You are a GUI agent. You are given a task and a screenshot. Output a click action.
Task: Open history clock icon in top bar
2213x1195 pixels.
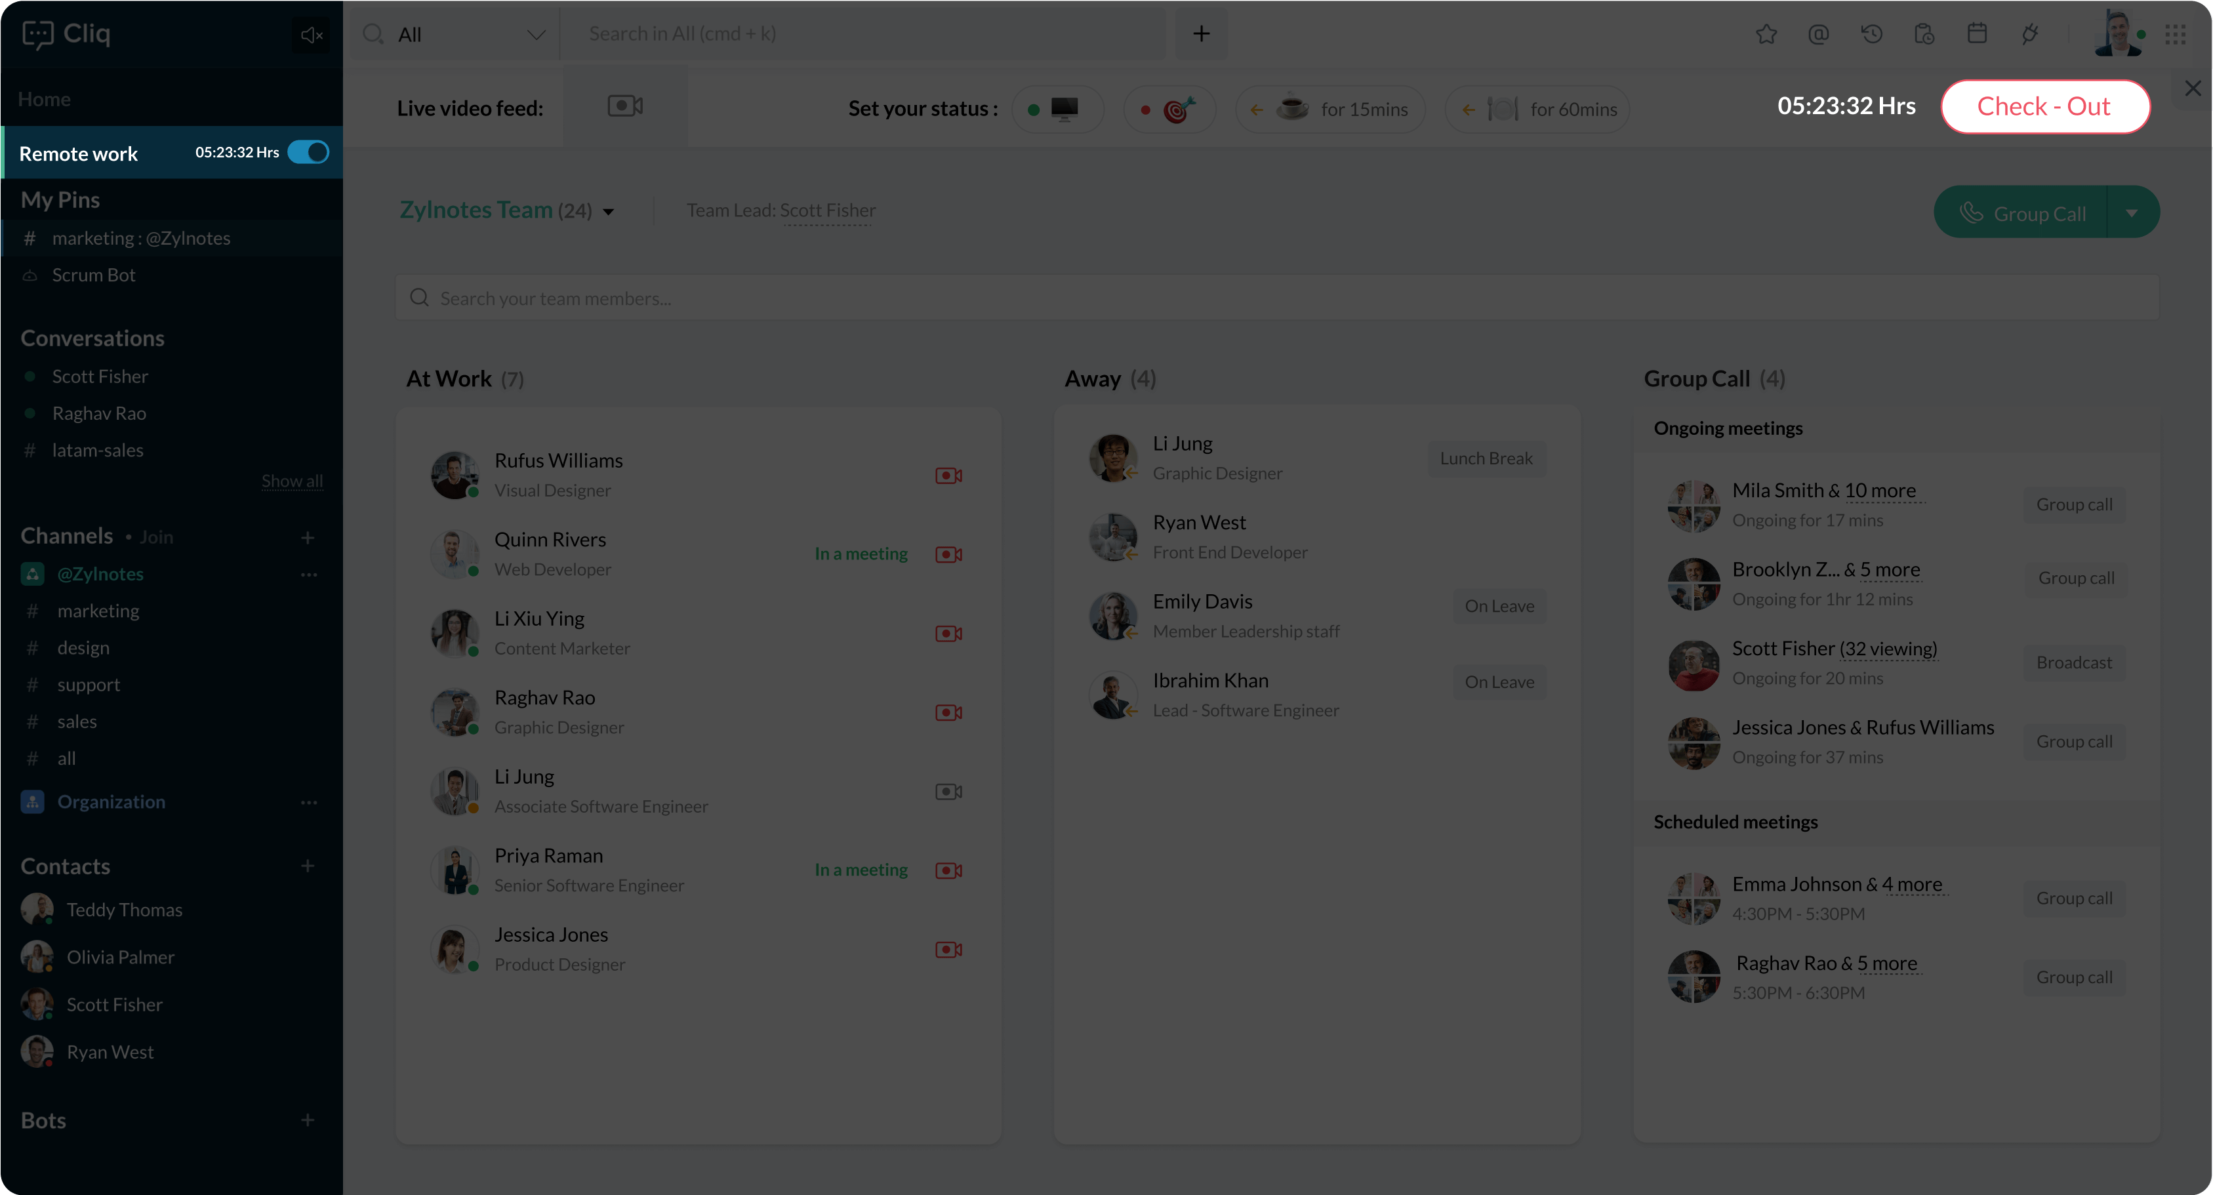click(x=1871, y=34)
